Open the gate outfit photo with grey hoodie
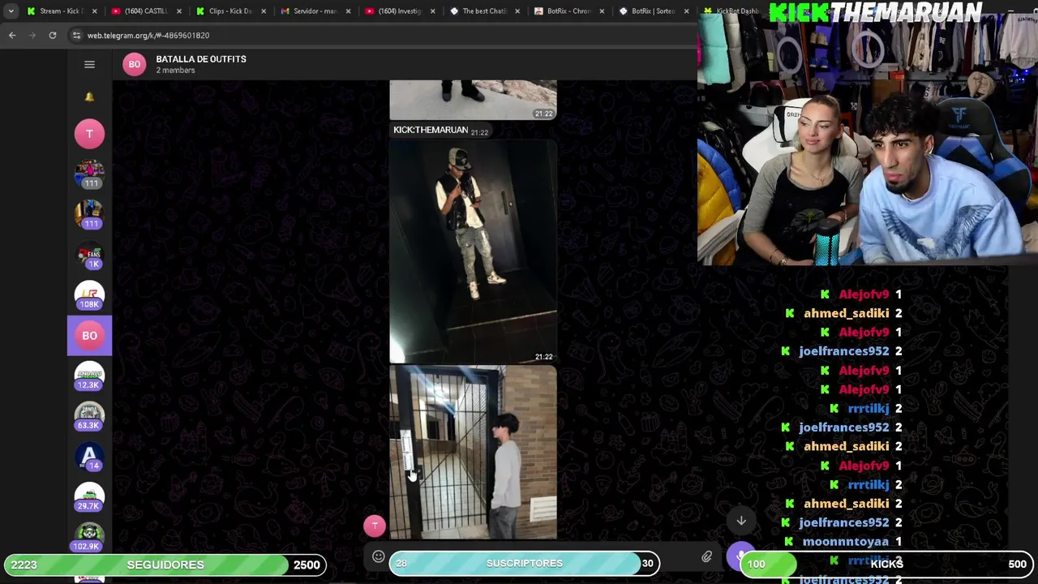The height and width of the screenshot is (584, 1038). [473, 452]
